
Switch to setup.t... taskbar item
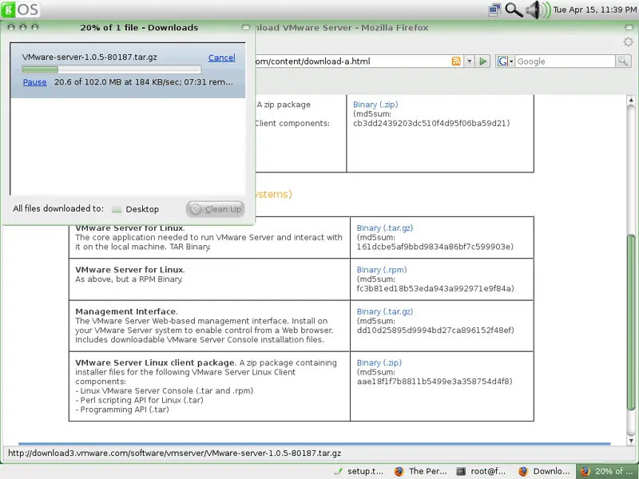[x=359, y=471]
